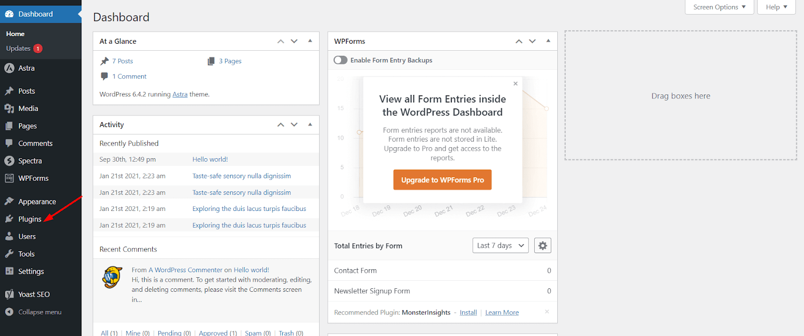Image resolution: width=804 pixels, height=336 pixels.
Task: Filter comments by Mine (0)
Action: click(x=138, y=333)
